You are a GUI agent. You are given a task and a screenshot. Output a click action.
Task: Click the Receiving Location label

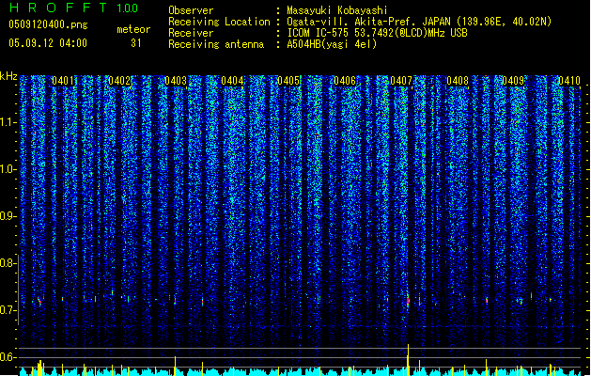[219, 22]
